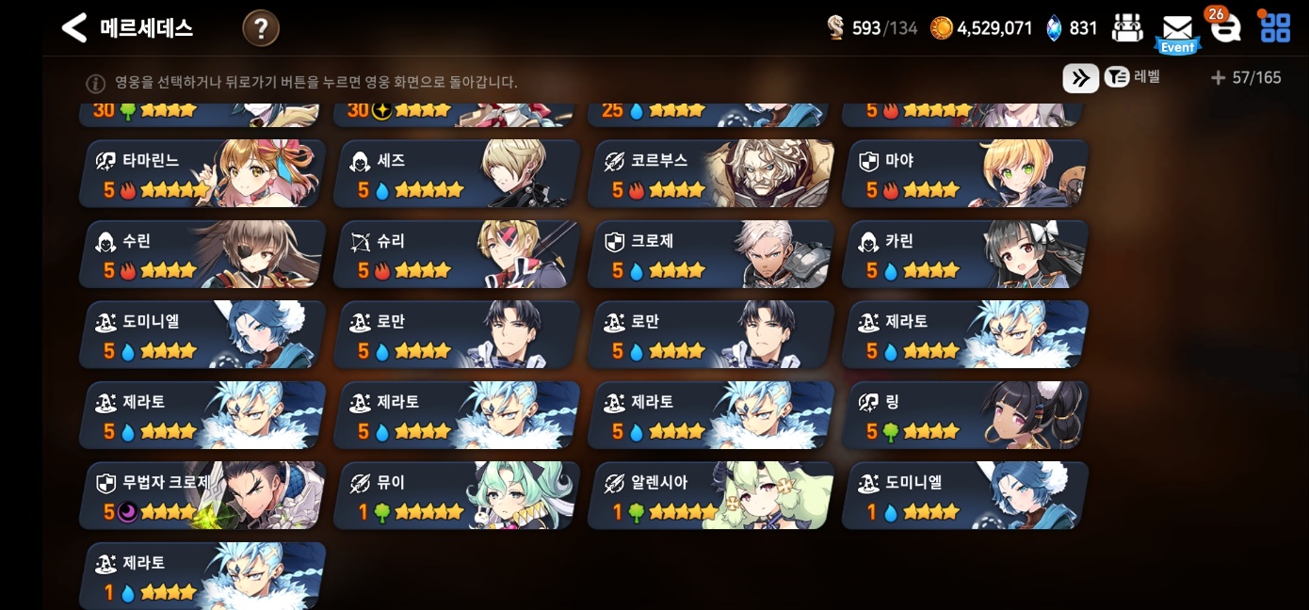1309x610 pixels.
Task: Select the 뮤이 hero card
Action: coord(457,495)
